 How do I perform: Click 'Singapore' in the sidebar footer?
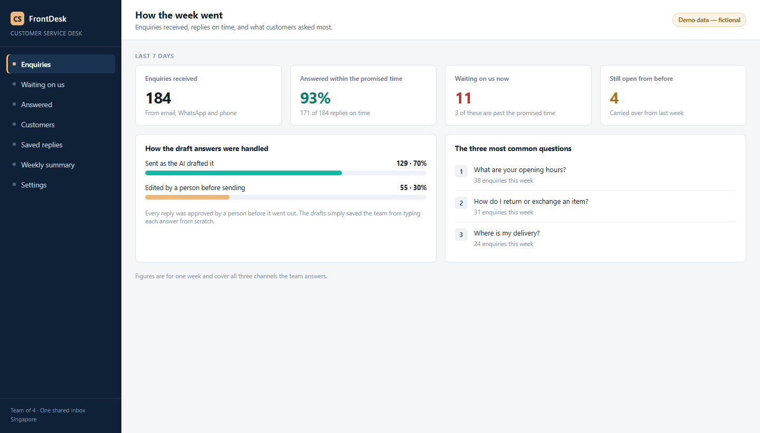[24, 419]
